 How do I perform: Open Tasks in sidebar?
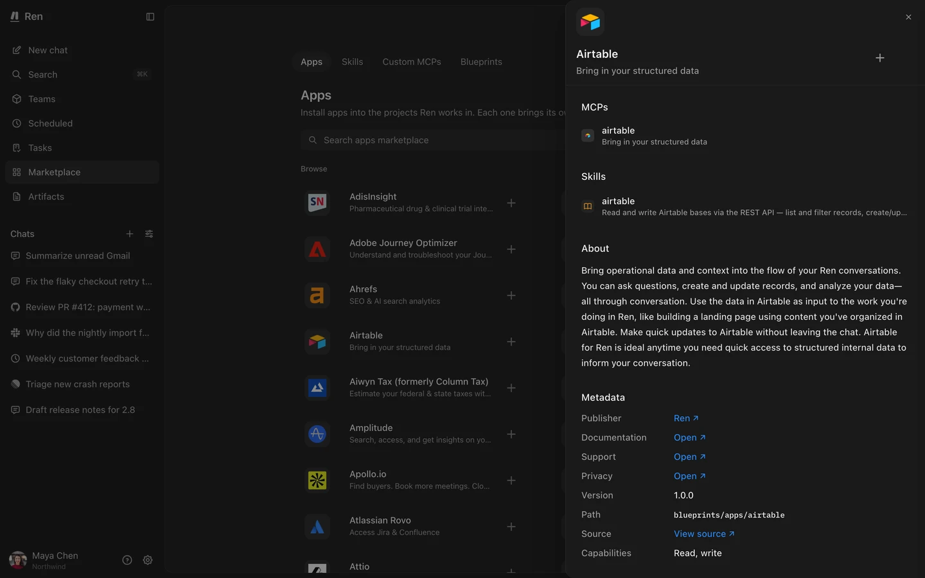(82, 148)
